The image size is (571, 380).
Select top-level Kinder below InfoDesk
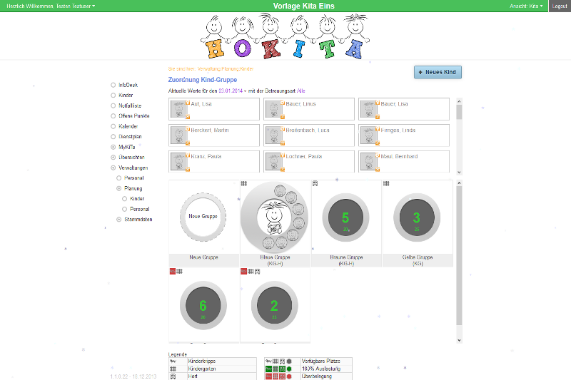pos(126,96)
